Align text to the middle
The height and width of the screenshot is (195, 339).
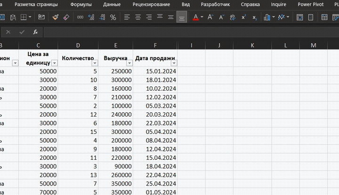[x=171, y=17]
